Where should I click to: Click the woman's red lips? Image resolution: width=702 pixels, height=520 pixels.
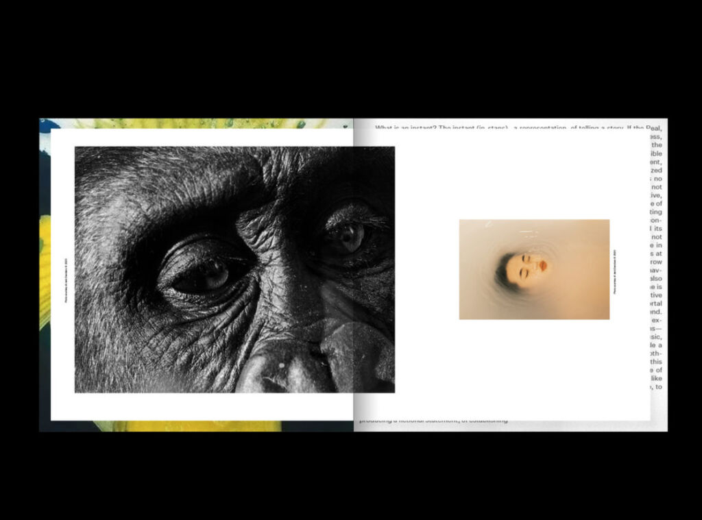pyautogui.click(x=543, y=265)
